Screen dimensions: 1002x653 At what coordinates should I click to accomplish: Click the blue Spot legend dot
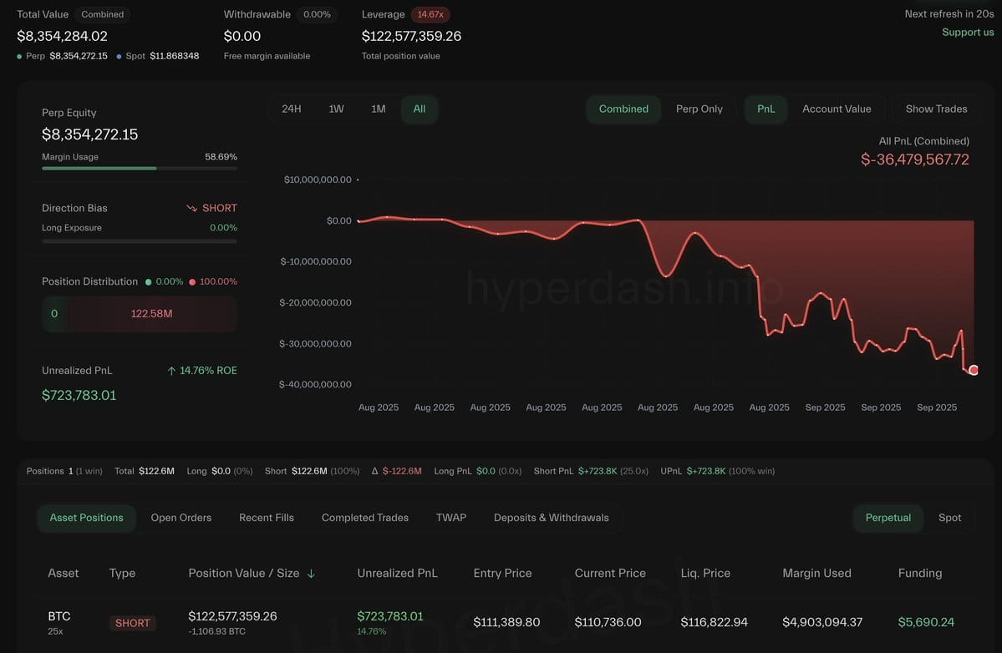click(x=119, y=56)
